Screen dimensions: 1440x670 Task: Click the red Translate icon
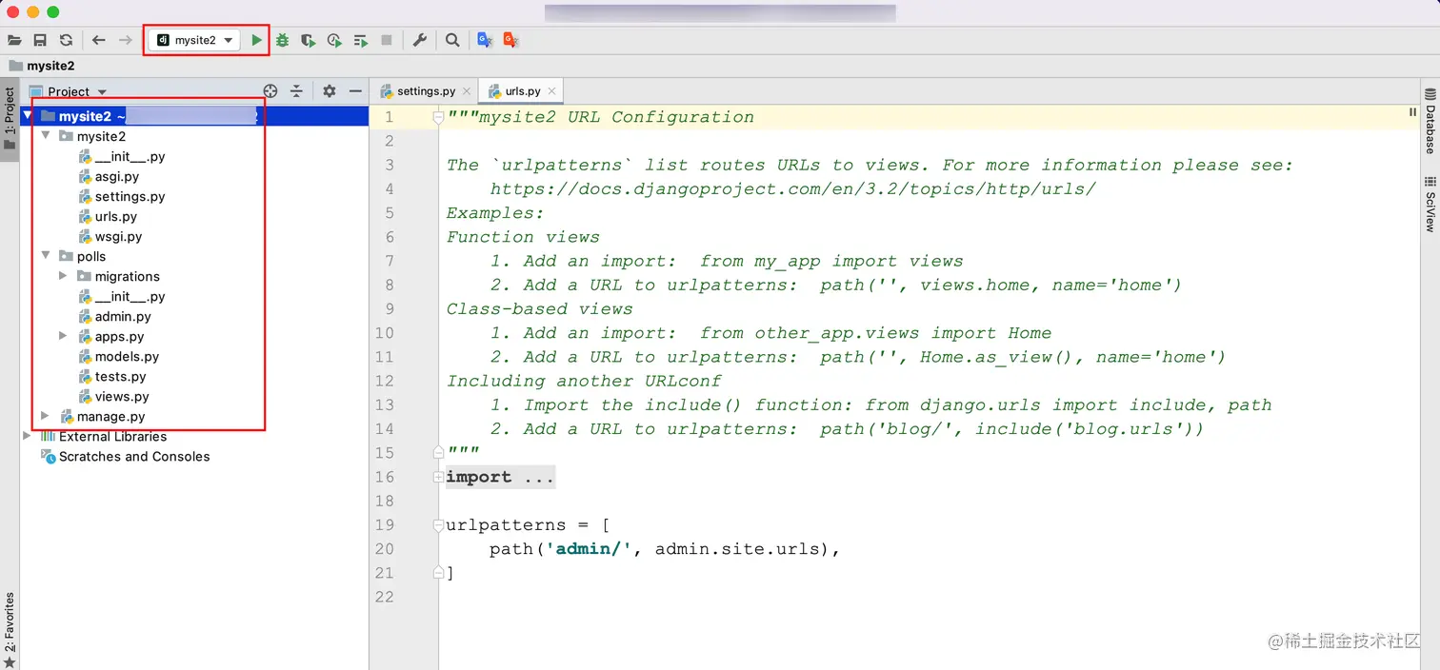(511, 40)
